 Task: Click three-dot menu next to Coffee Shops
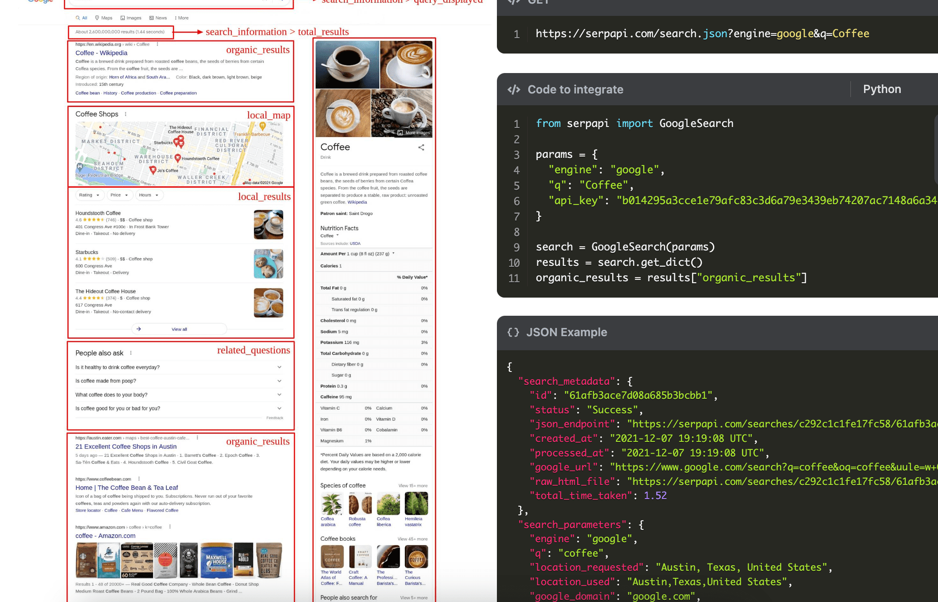(x=126, y=114)
